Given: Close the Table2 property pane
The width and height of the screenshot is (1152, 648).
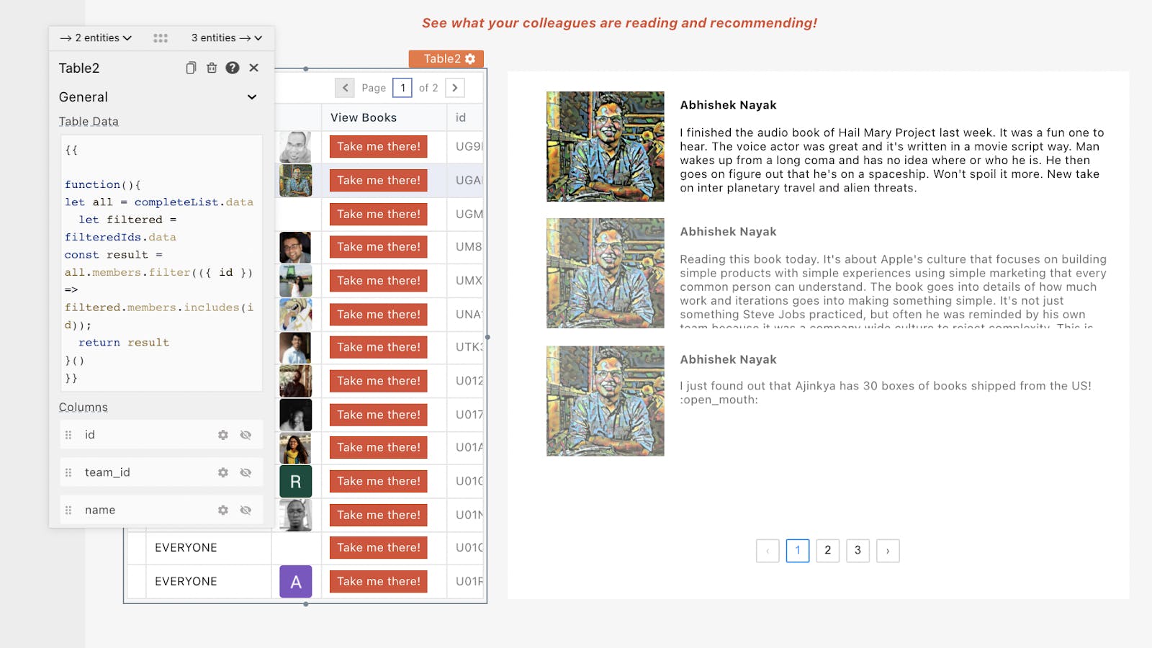Looking at the screenshot, I should click(x=253, y=68).
